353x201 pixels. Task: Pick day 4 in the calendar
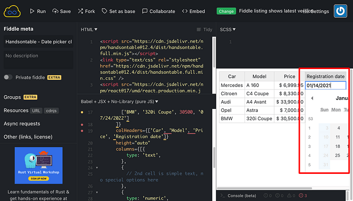click(338, 128)
